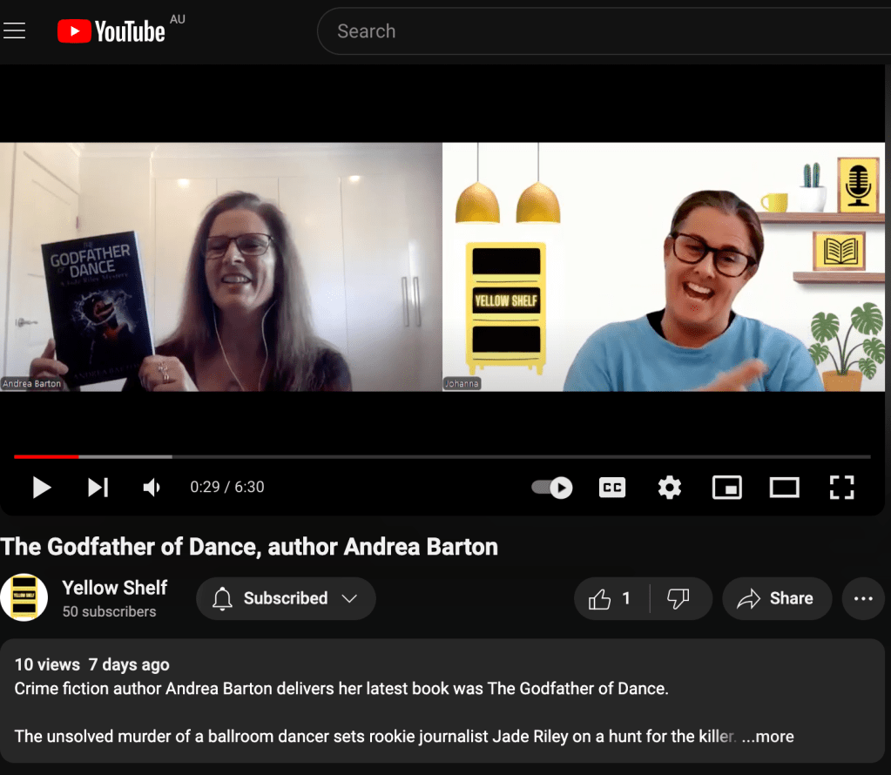
Task: Open more actions ellipsis menu
Action: point(863,599)
